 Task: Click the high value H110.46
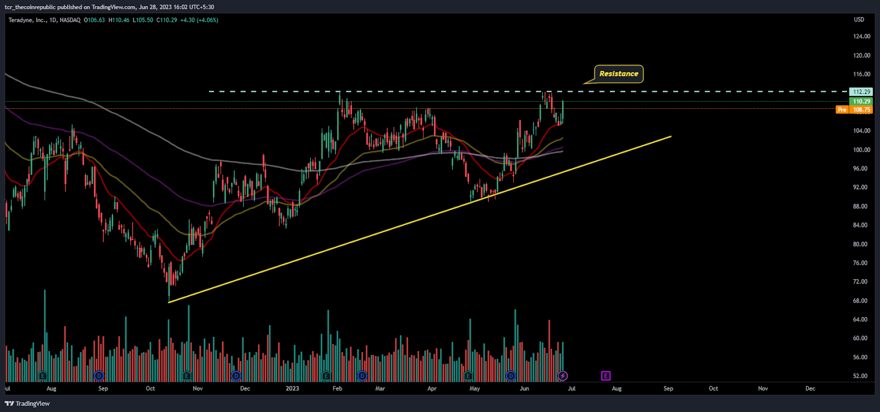pos(119,20)
